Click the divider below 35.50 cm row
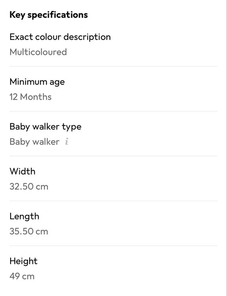 click(113, 246)
